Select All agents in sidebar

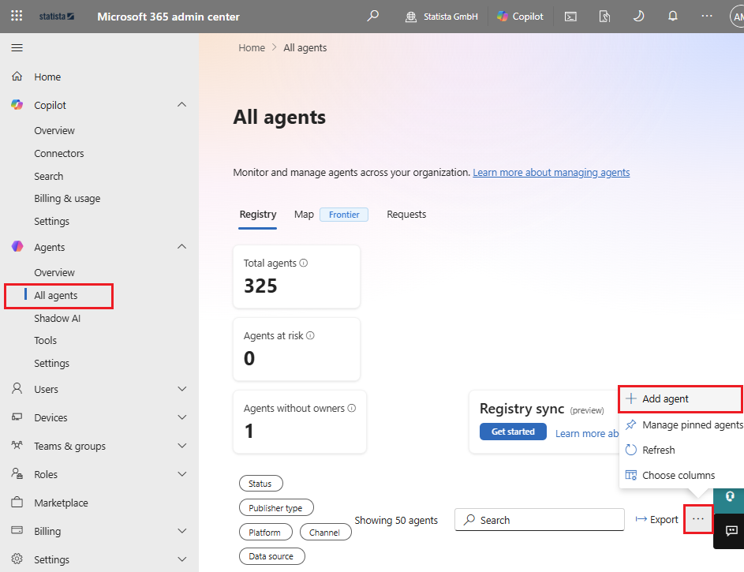pos(56,296)
